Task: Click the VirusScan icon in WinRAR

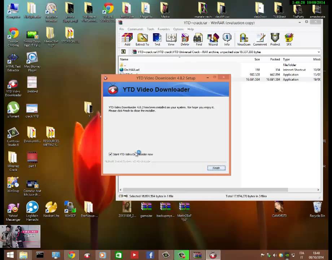Action: point(244,40)
